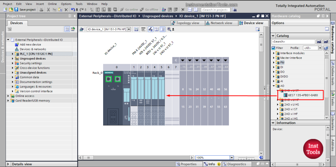Collapse the AO catalog folder

click(273, 86)
